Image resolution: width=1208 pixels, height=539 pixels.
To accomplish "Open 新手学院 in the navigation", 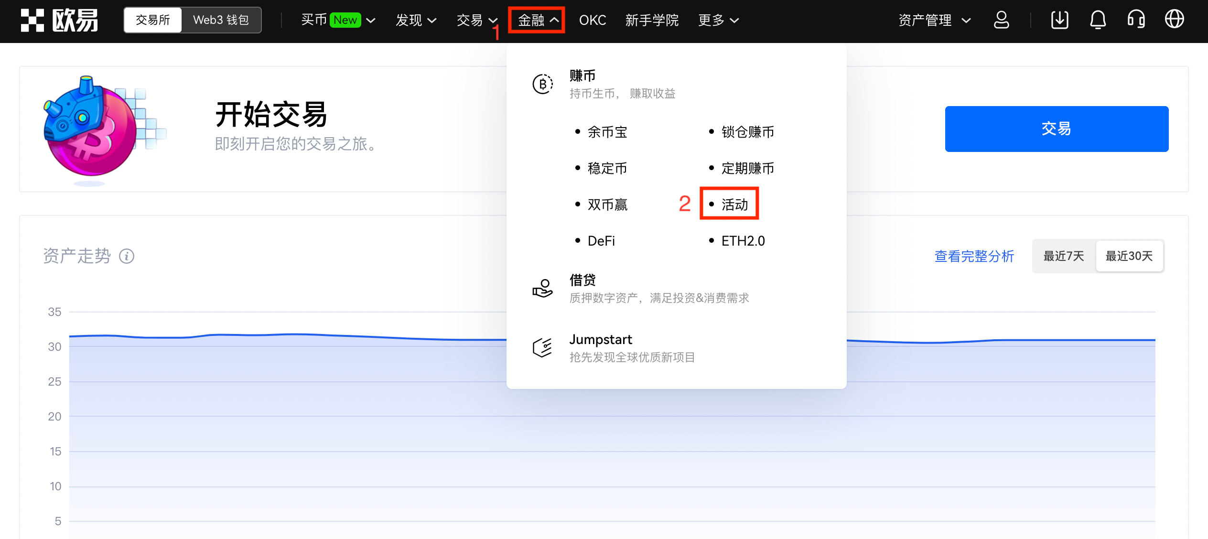I will [652, 20].
